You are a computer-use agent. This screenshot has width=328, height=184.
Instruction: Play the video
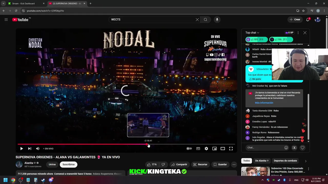22,148
